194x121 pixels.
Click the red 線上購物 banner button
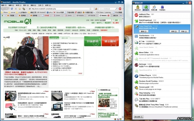110,41
